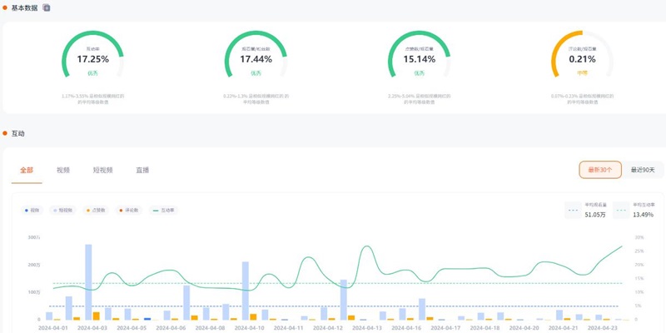Click the dashed icon beside 51.05万

point(573,211)
